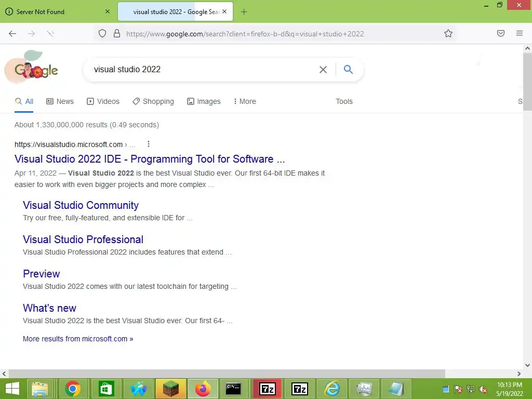Click the horizontal scrollbar left arrow
Screen dimensions: 532x399
[x=4, y=374]
